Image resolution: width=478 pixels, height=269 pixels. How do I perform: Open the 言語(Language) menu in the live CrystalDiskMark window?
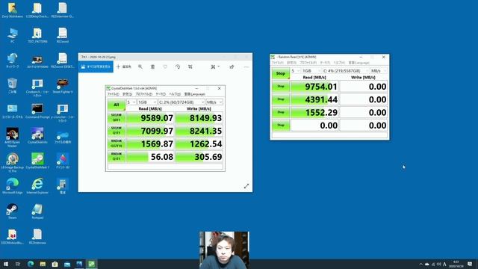[x=358, y=63]
